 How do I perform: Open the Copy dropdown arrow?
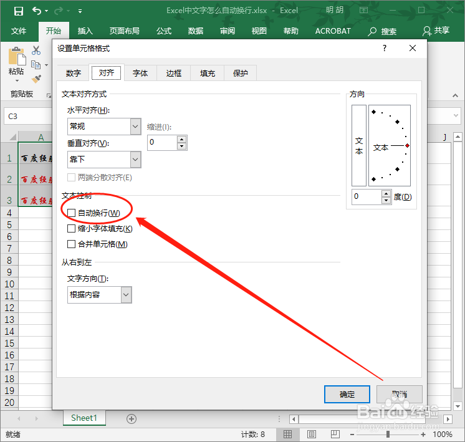click(x=47, y=65)
